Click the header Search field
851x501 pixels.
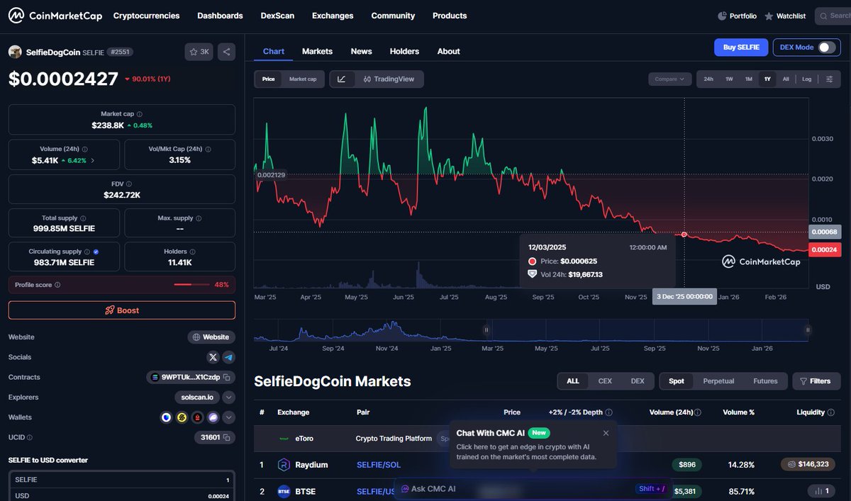click(x=833, y=16)
